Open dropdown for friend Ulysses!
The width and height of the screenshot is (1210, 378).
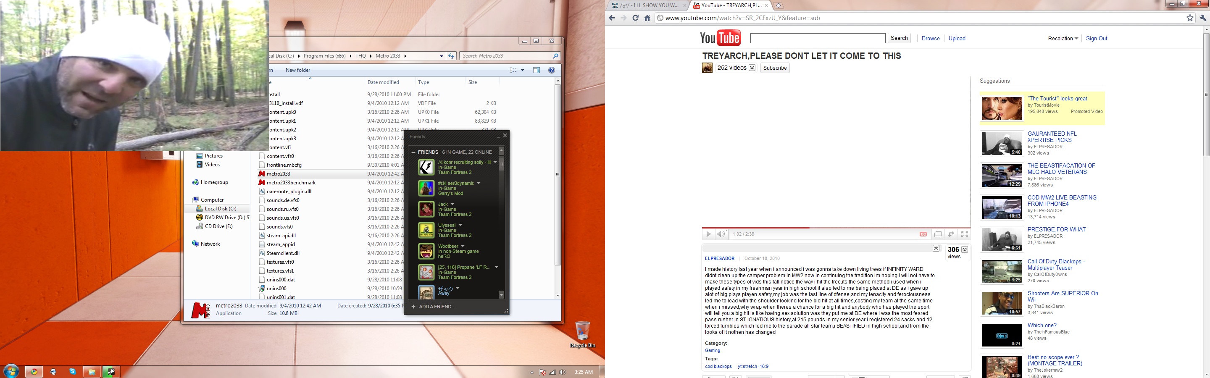coord(460,226)
